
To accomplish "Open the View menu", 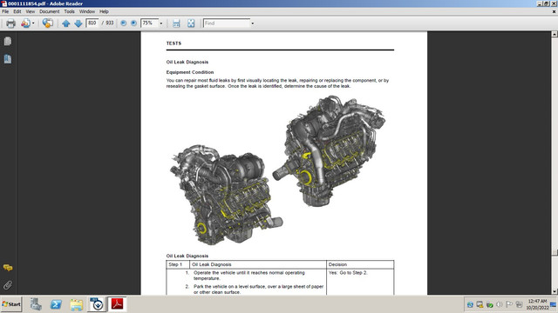I will [x=31, y=11].
